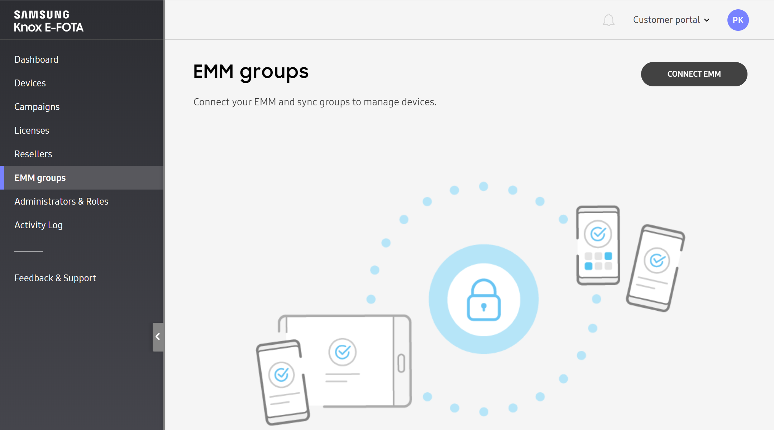The width and height of the screenshot is (774, 430).
Task: Click the Administrators & Roles icon
Action: click(61, 201)
